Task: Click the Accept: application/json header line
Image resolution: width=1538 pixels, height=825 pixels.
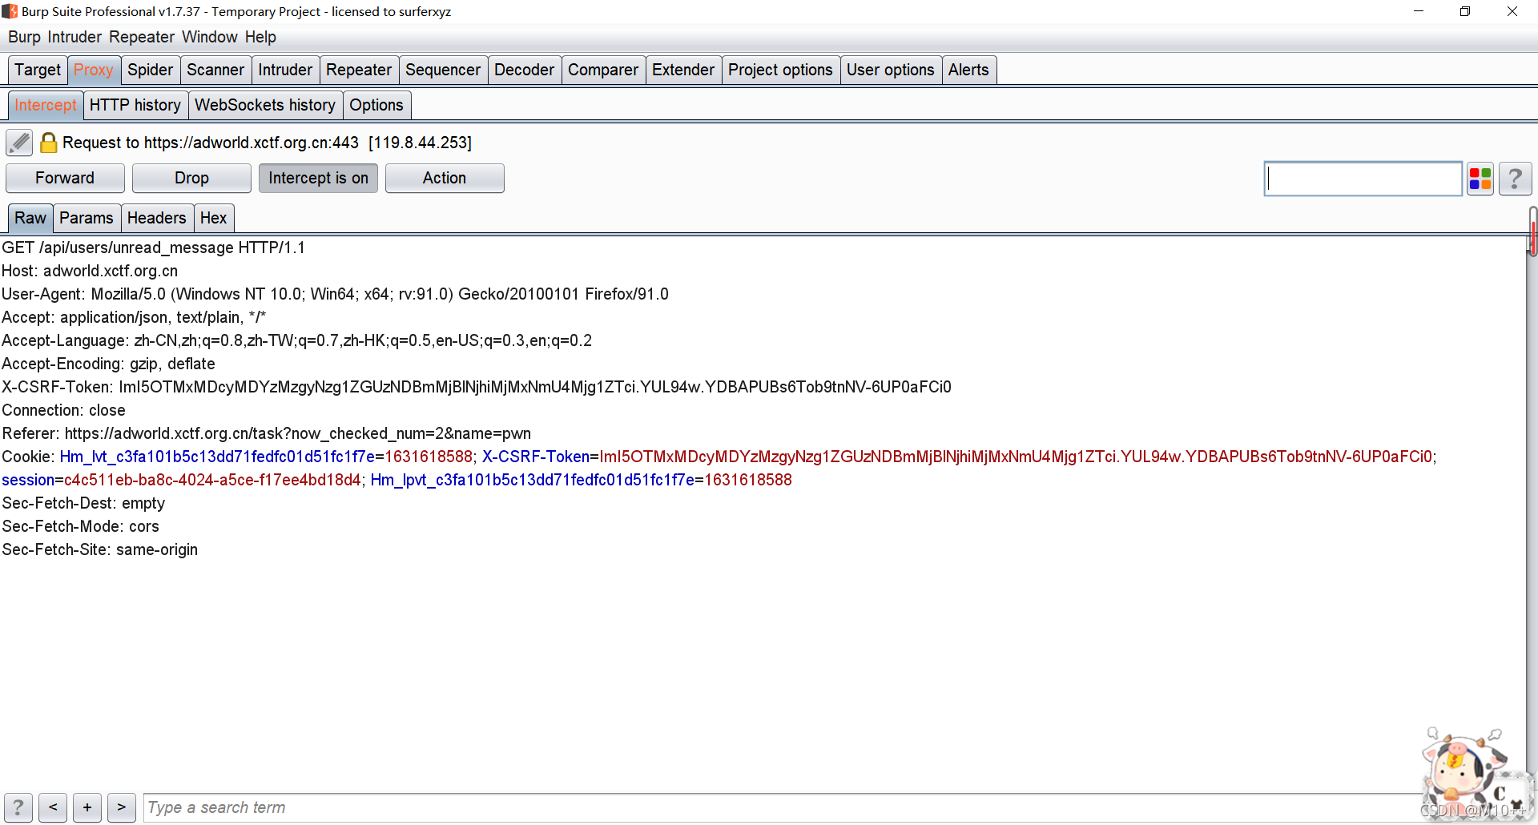Action: [134, 317]
